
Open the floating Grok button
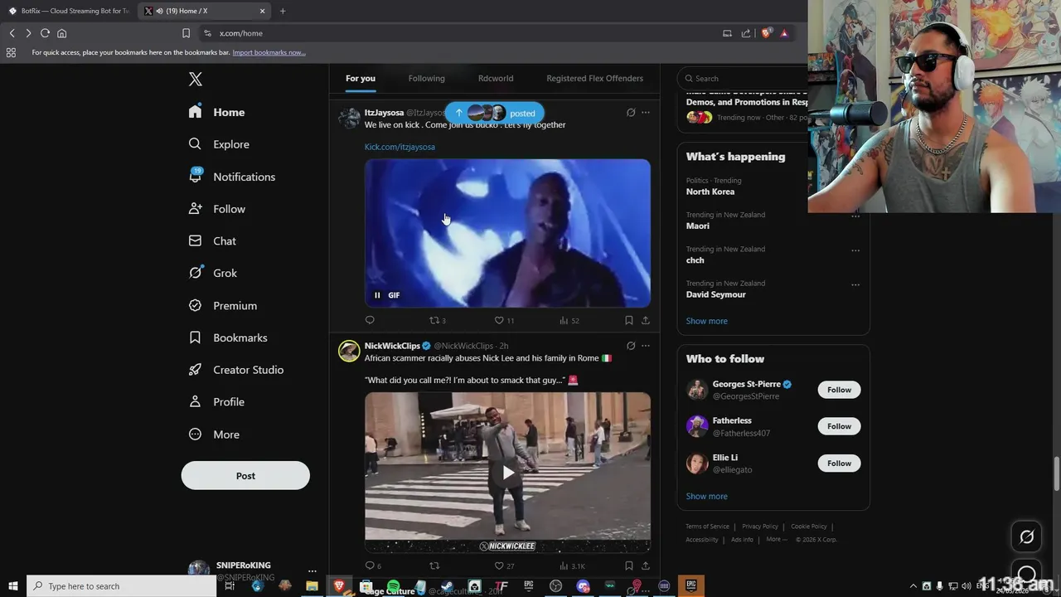pos(1026,537)
